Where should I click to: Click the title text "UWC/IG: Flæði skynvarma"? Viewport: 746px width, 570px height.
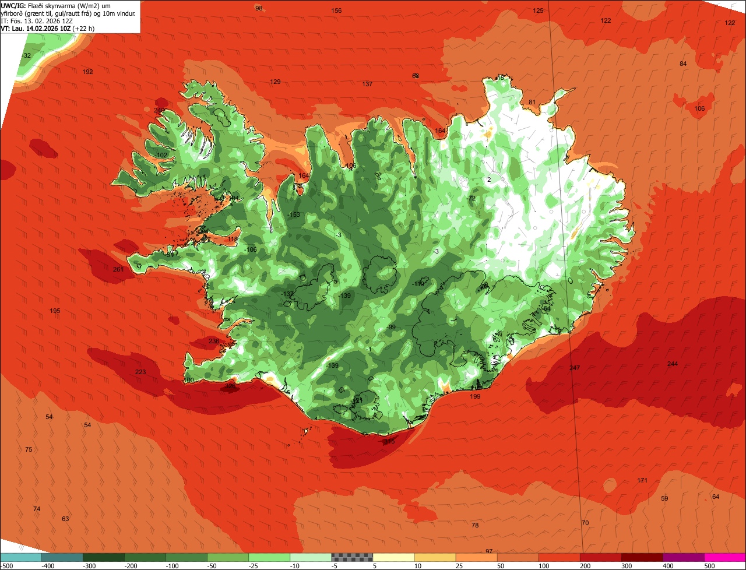click(38, 5)
